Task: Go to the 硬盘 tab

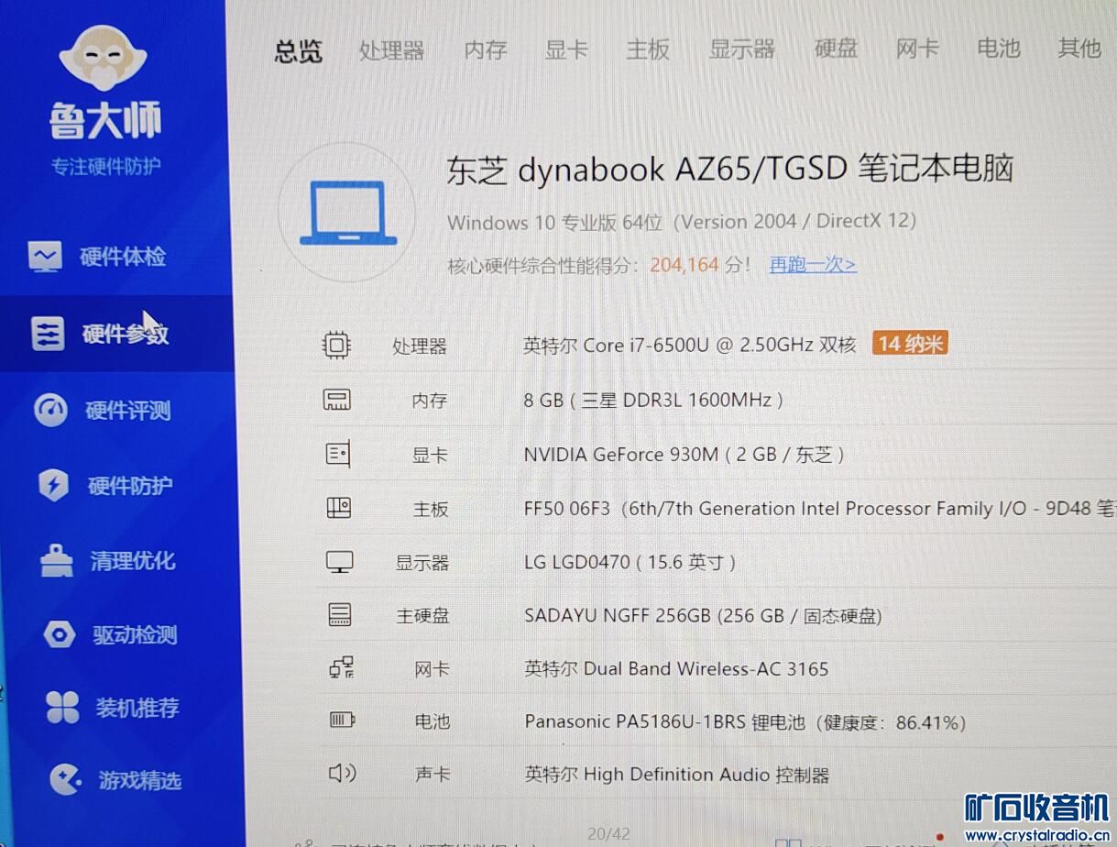Action: 836,48
